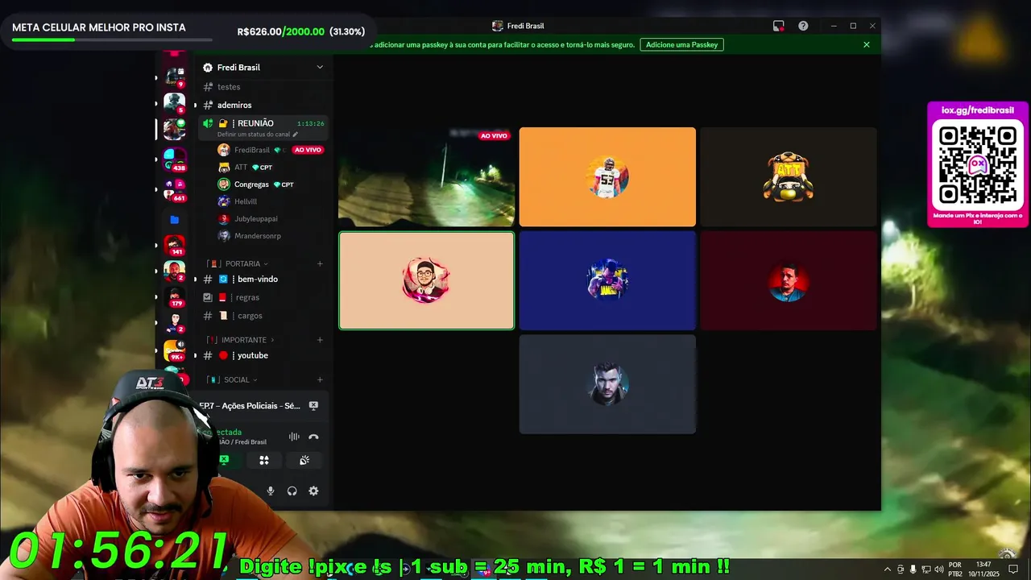
Task: Dismiss the green passkey banner
Action: click(867, 44)
